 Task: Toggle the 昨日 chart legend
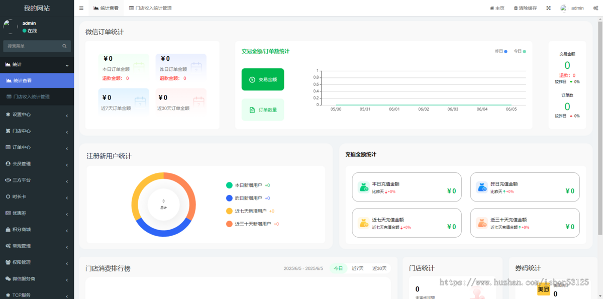coord(501,51)
